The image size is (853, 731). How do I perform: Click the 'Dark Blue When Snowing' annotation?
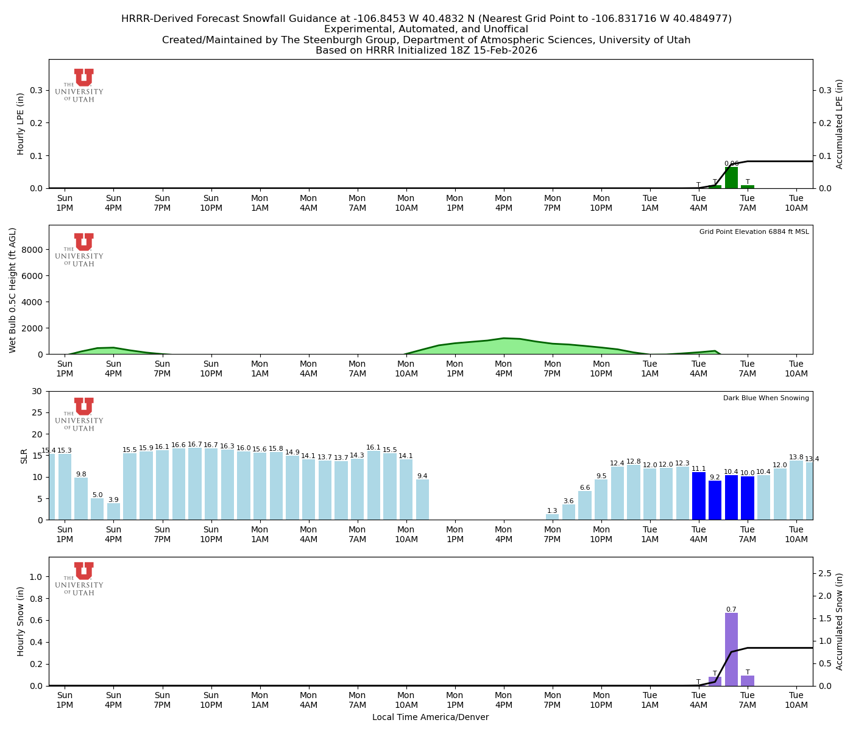point(766,398)
